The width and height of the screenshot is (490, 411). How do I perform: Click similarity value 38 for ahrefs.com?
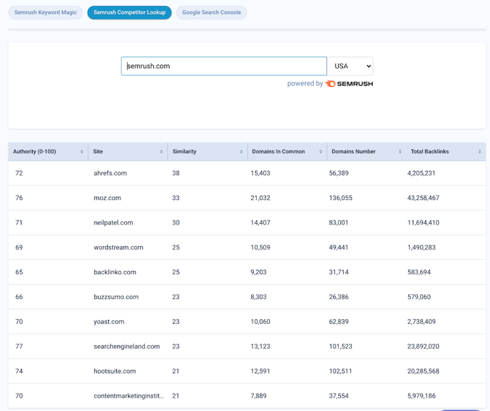click(176, 173)
